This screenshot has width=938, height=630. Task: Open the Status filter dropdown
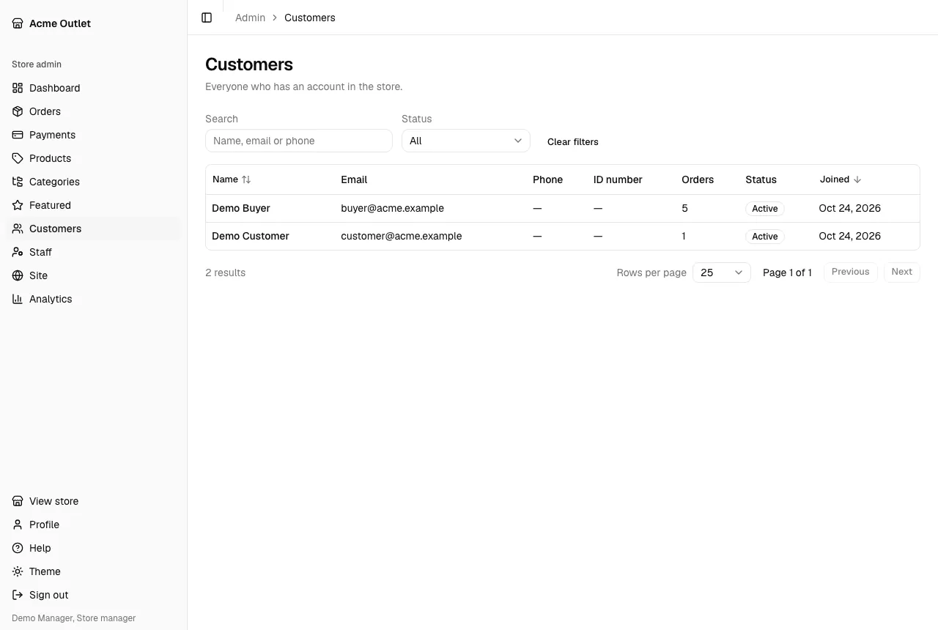pos(466,141)
